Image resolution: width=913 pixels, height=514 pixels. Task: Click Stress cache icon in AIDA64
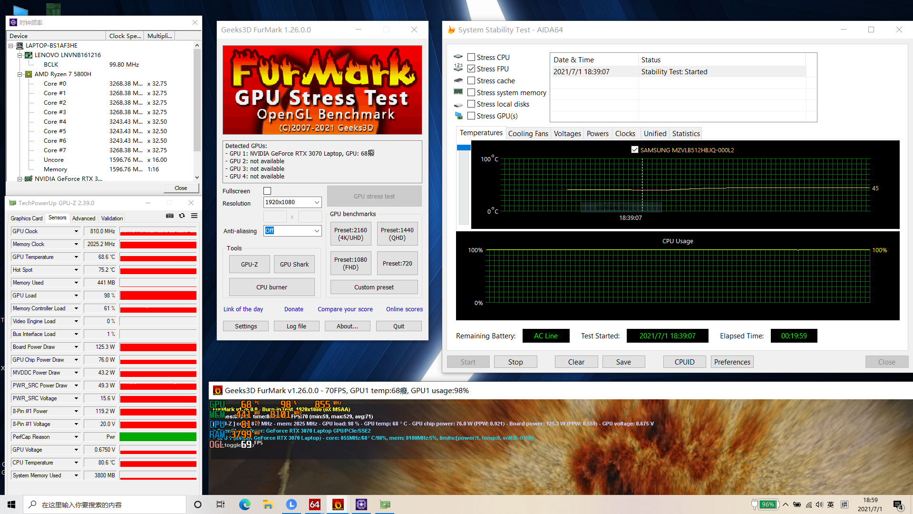pyautogui.click(x=458, y=80)
